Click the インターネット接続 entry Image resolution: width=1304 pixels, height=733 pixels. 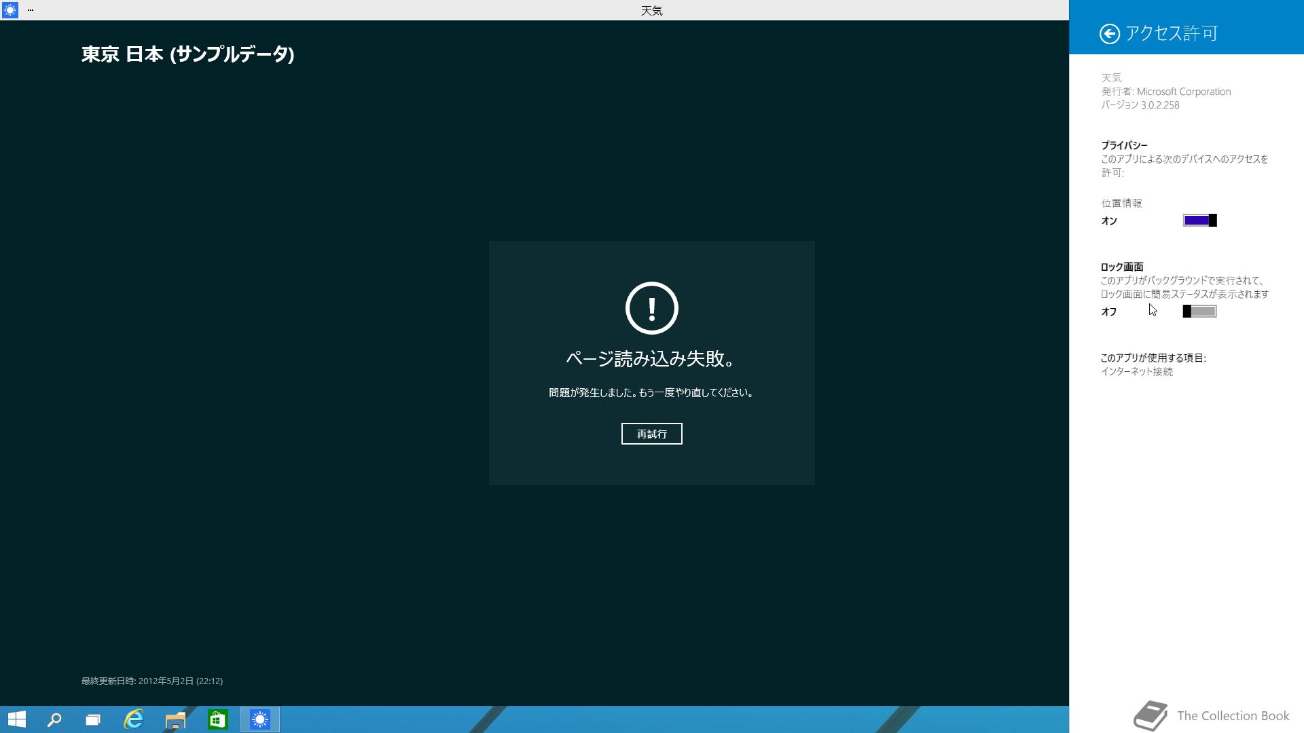coord(1136,372)
